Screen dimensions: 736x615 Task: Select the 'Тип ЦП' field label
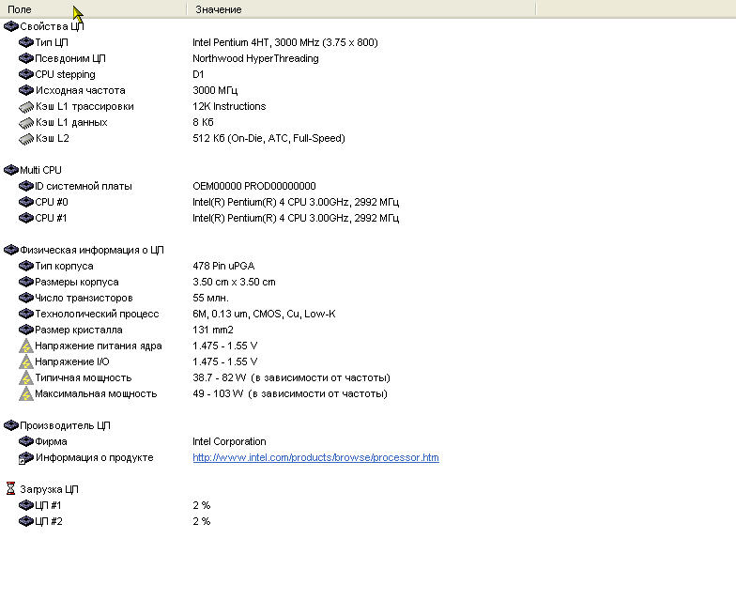52,42
